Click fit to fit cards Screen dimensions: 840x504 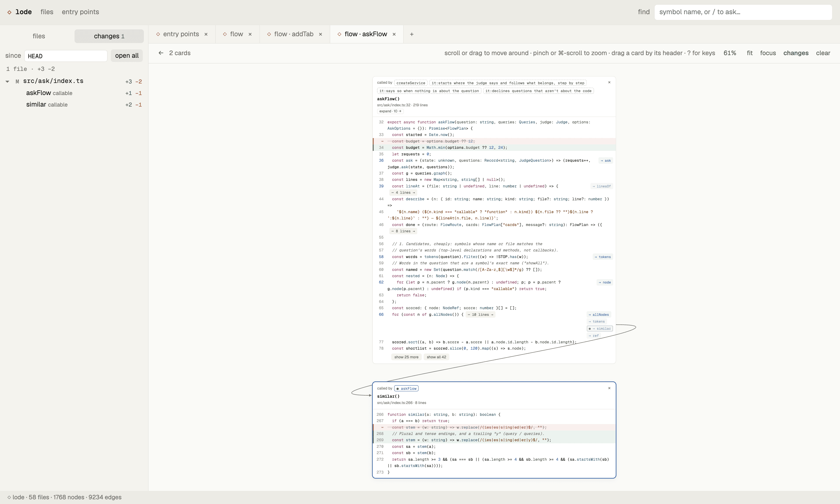tap(750, 53)
